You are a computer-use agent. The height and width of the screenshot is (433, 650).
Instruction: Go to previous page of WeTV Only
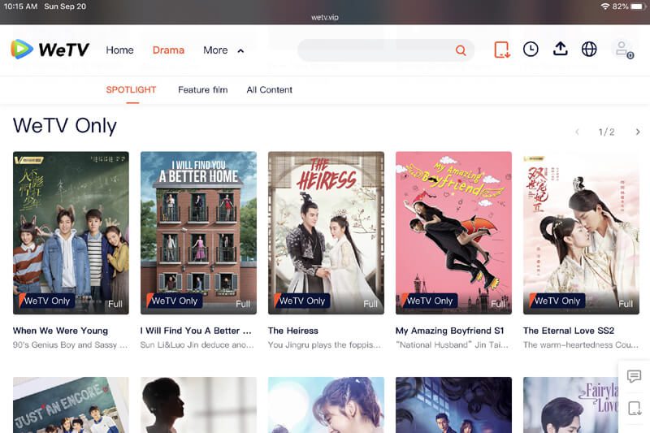pyautogui.click(x=577, y=132)
